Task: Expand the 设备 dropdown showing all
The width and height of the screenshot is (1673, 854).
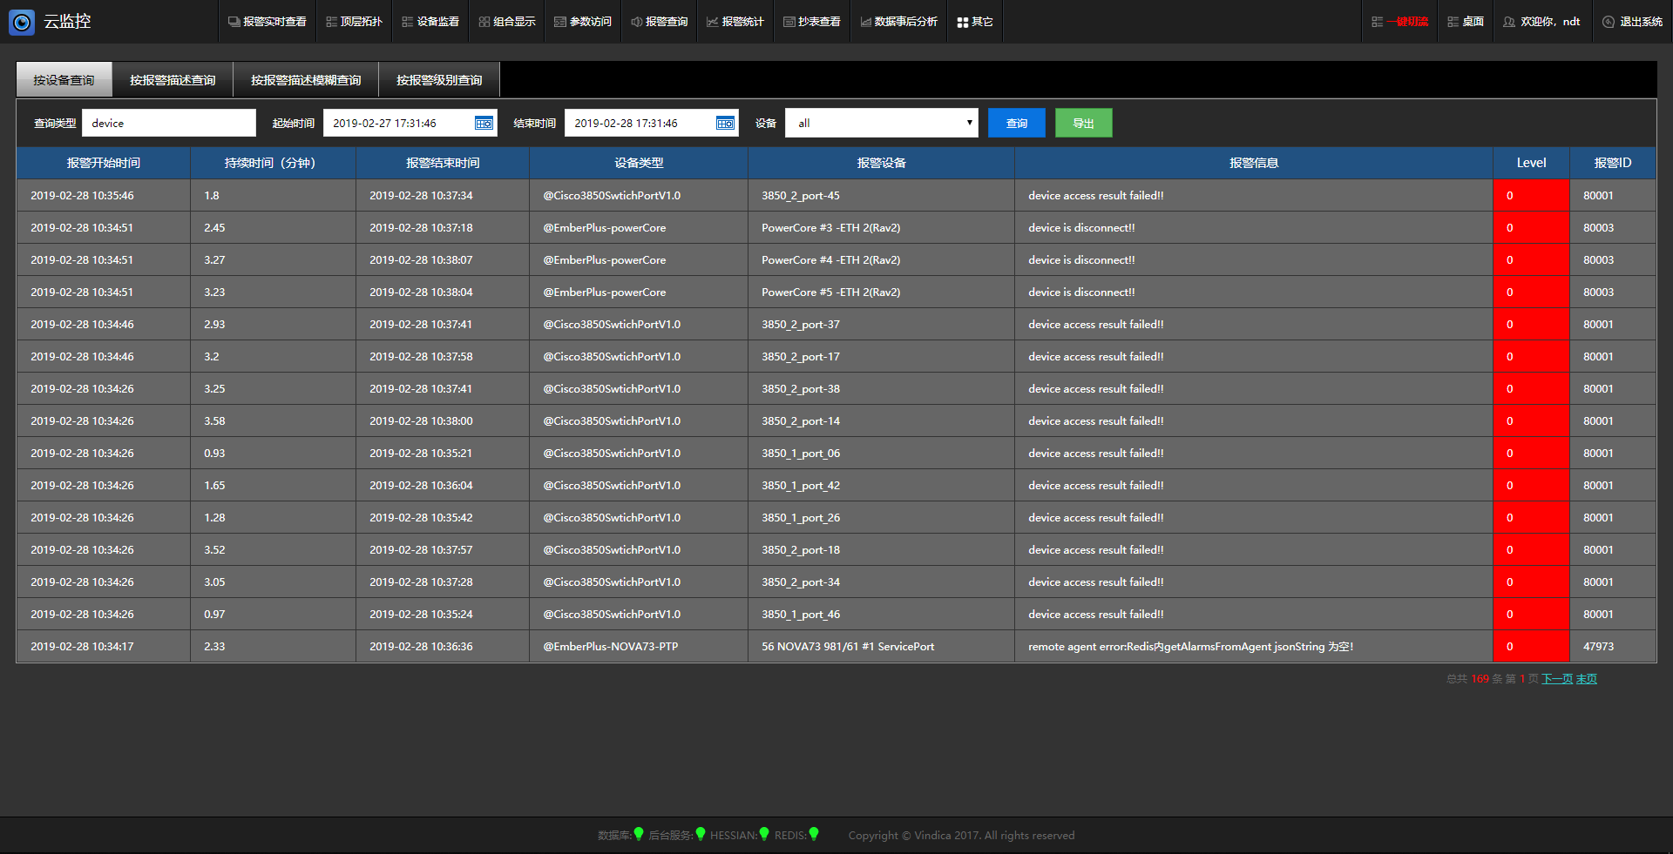Action: [881, 124]
